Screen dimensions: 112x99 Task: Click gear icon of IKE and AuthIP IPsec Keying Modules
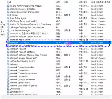coord(8,6)
